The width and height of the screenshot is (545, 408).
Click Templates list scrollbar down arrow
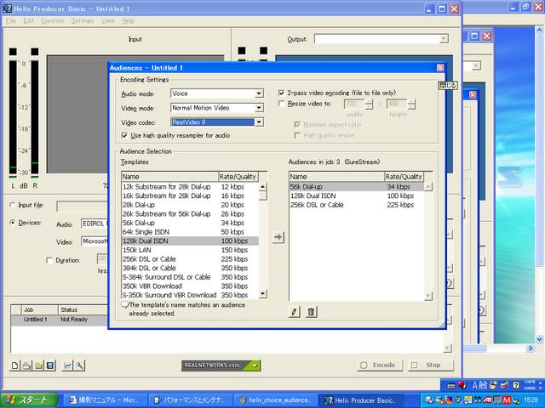(x=263, y=294)
